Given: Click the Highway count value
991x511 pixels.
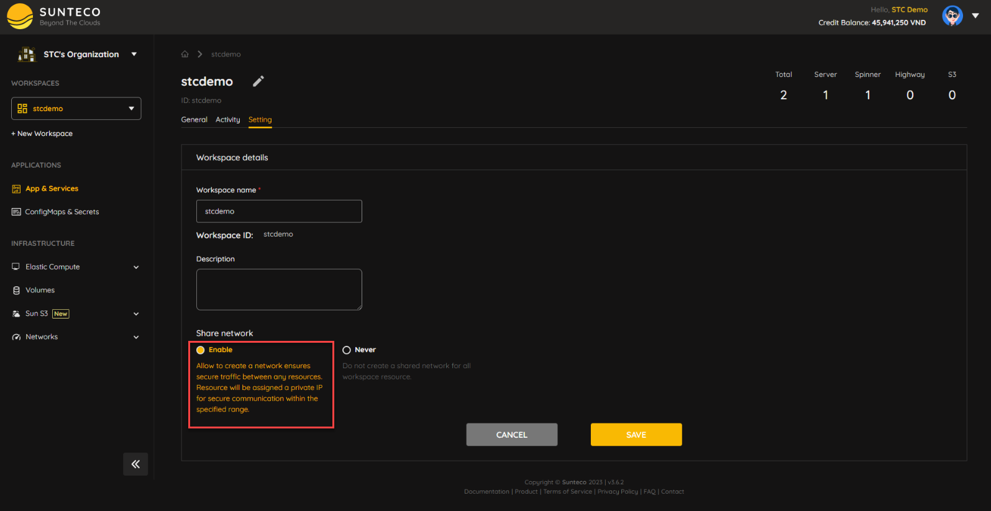Looking at the screenshot, I should (x=910, y=95).
